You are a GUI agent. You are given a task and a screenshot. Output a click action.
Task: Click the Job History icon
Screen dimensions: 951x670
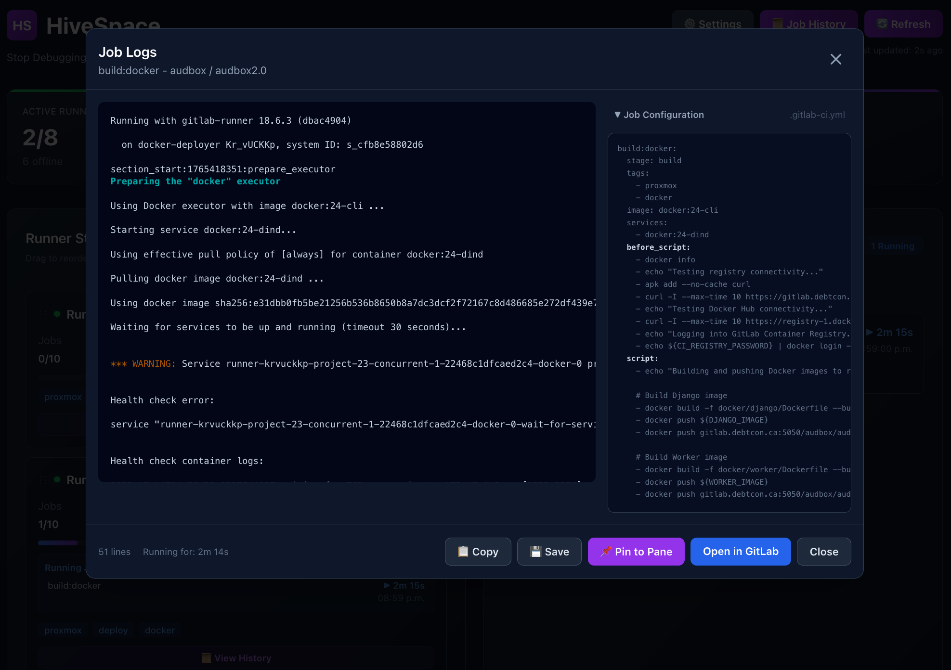click(x=777, y=24)
